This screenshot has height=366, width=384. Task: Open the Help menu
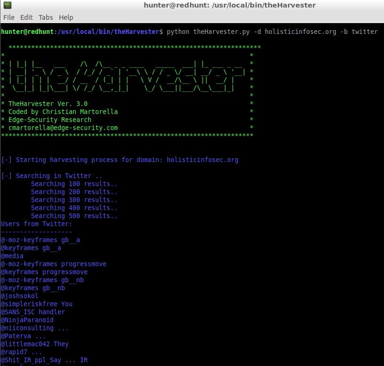point(66,17)
